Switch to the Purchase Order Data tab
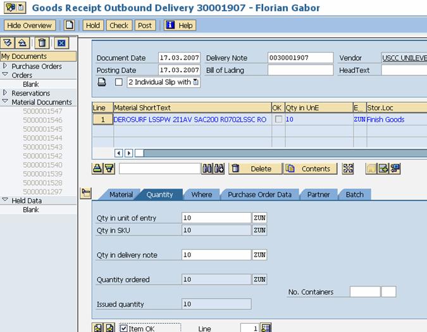Screen dimensions: 427x332 pyautogui.click(x=259, y=195)
